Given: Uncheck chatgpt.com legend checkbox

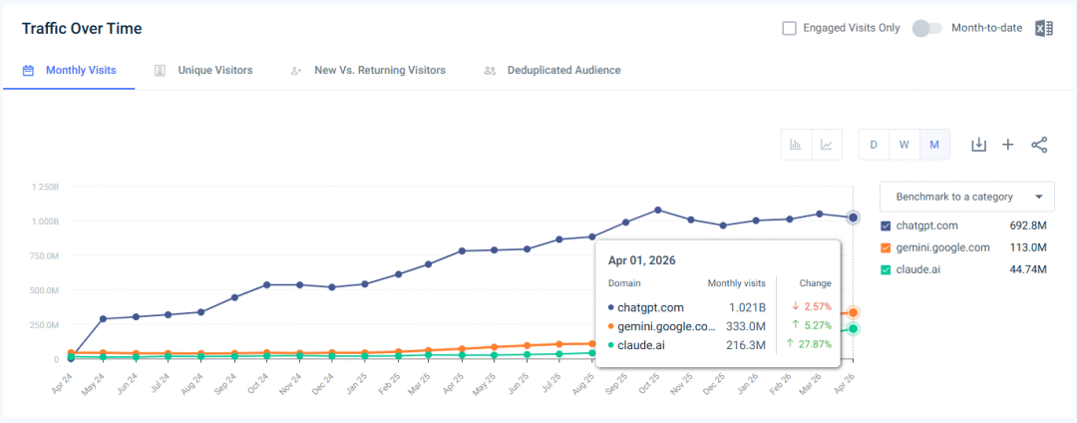Looking at the screenshot, I should [886, 225].
